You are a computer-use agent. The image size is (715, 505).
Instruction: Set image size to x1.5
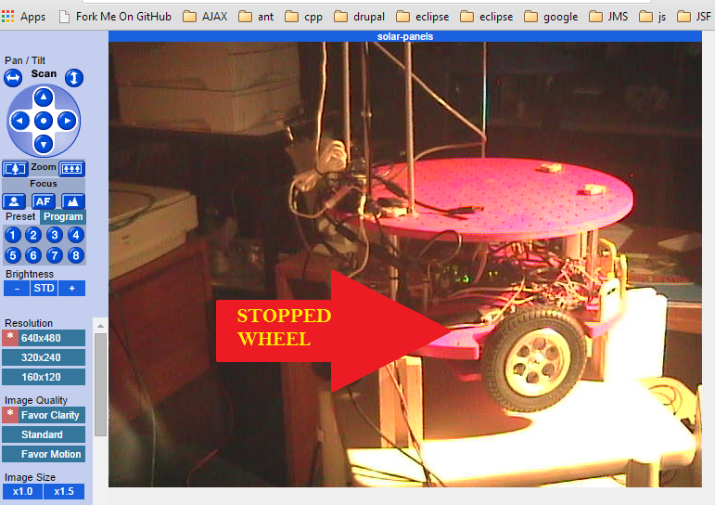point(64,492)
